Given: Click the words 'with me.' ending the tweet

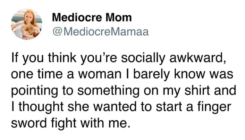Looking at the screenshot, I should click(105, 123).
